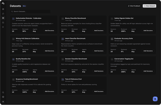Open the blue sparkle assistant button
Screen dimensions: 161x105
[x=155, y=99]
